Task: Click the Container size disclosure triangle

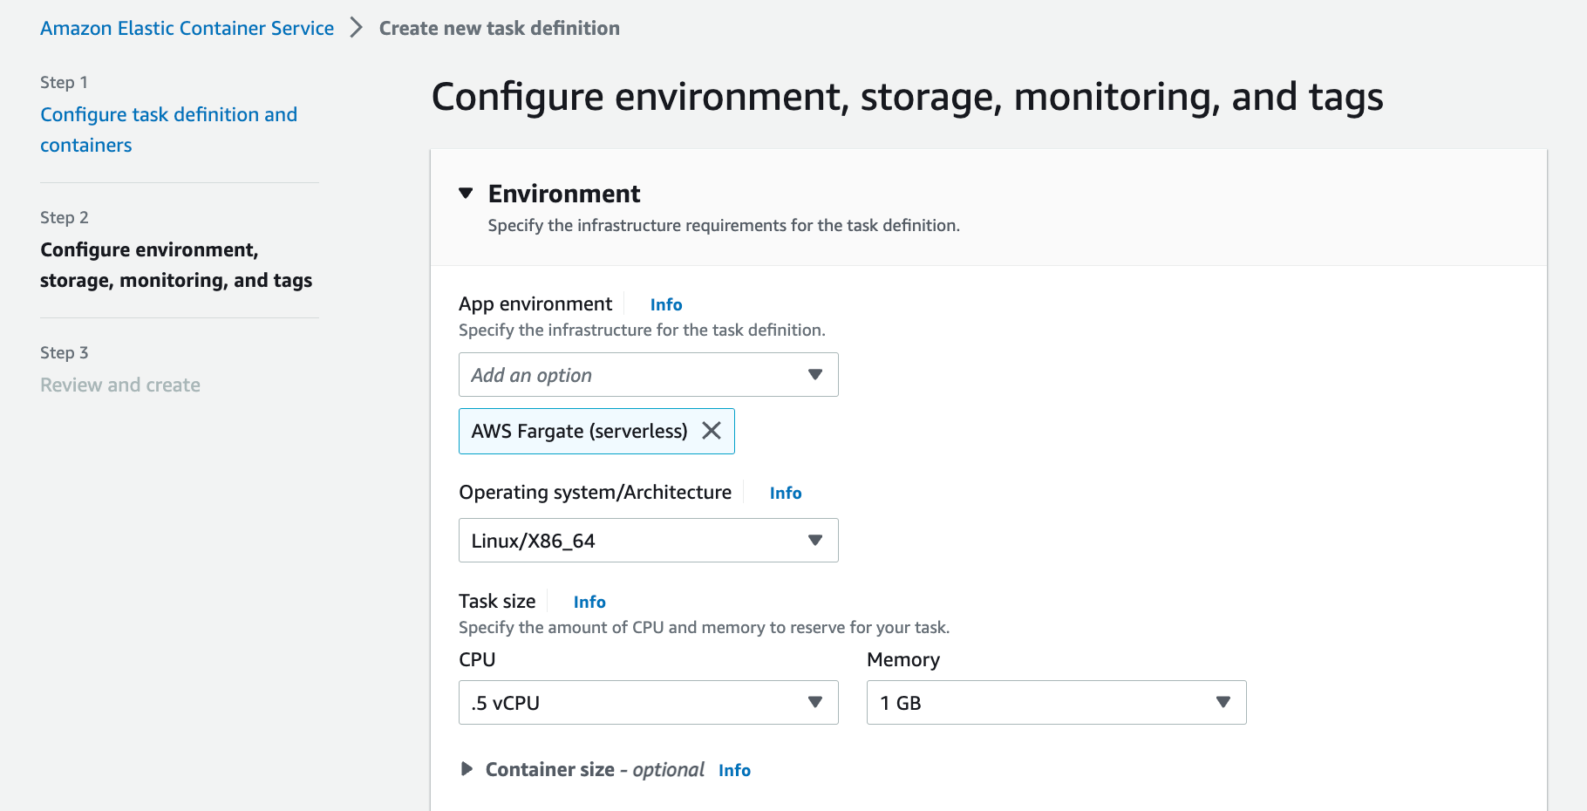Action: click(468, 768)
